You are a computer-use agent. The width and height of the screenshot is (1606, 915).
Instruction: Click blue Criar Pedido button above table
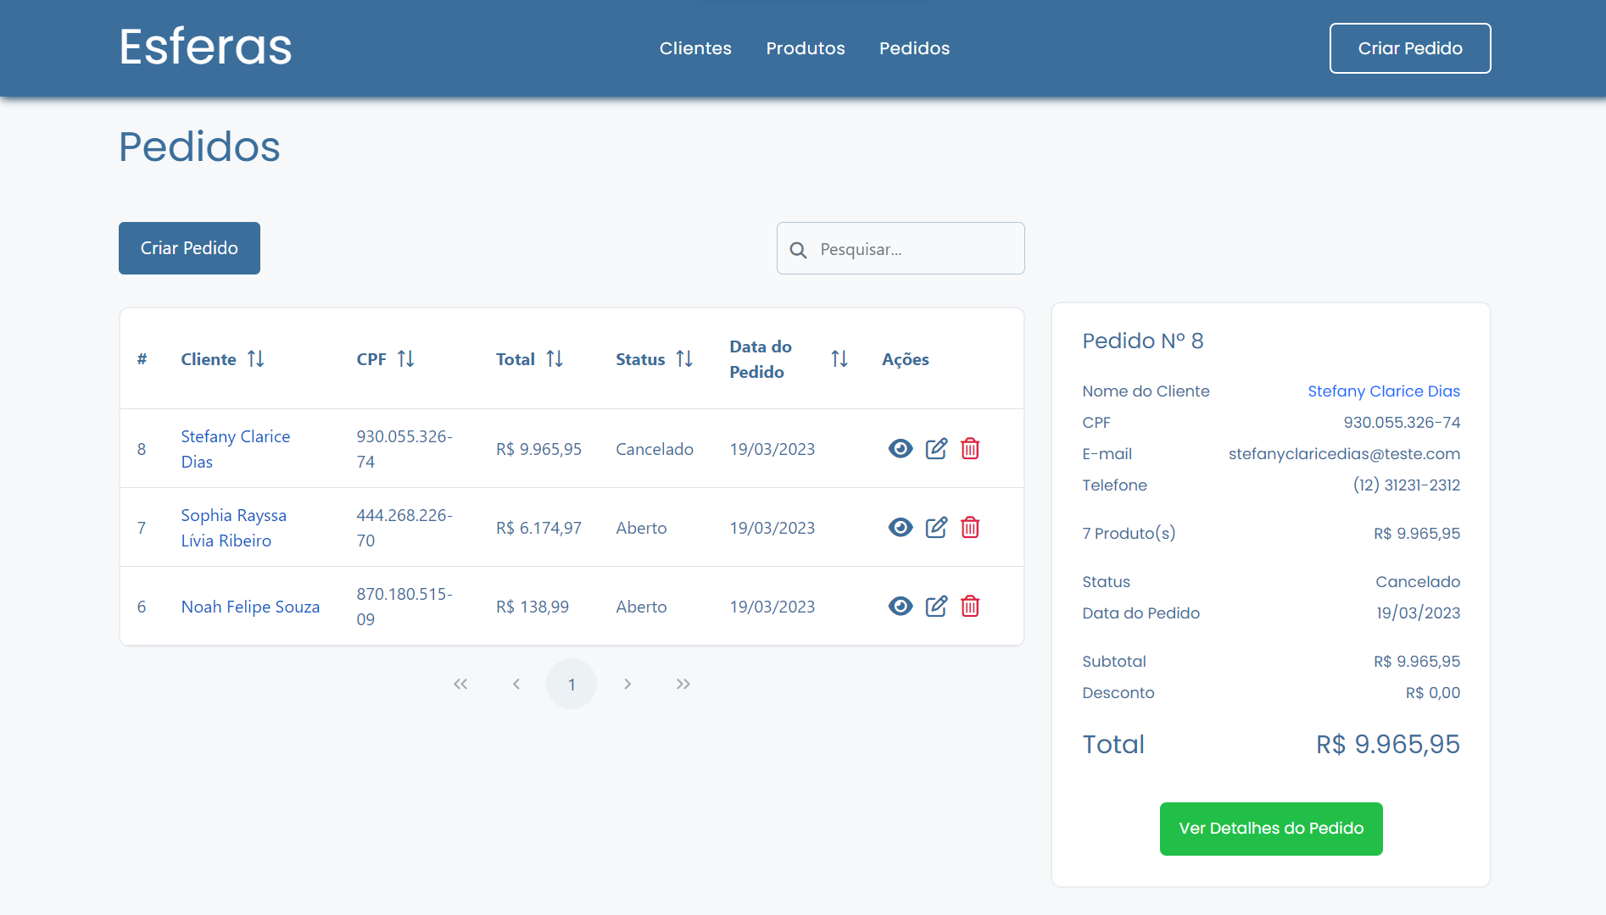[x=189, y=248]
